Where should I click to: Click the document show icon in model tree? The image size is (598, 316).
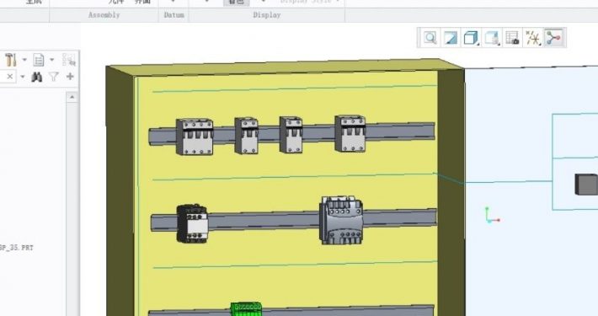[x=39, y=60]
